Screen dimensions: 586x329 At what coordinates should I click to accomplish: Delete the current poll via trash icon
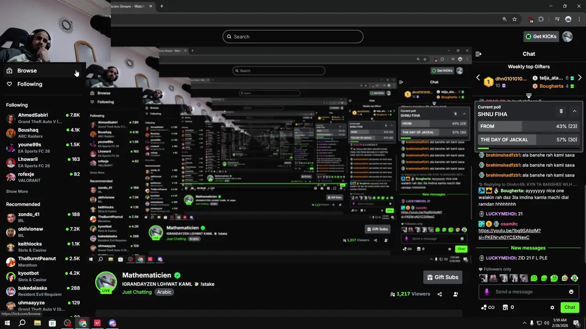pos(561,111)
